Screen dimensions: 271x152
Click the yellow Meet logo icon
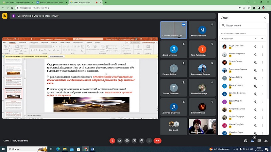click(5, 16)
